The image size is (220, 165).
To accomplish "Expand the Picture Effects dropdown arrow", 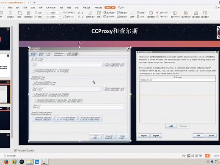I will click(x=115, y=17).
